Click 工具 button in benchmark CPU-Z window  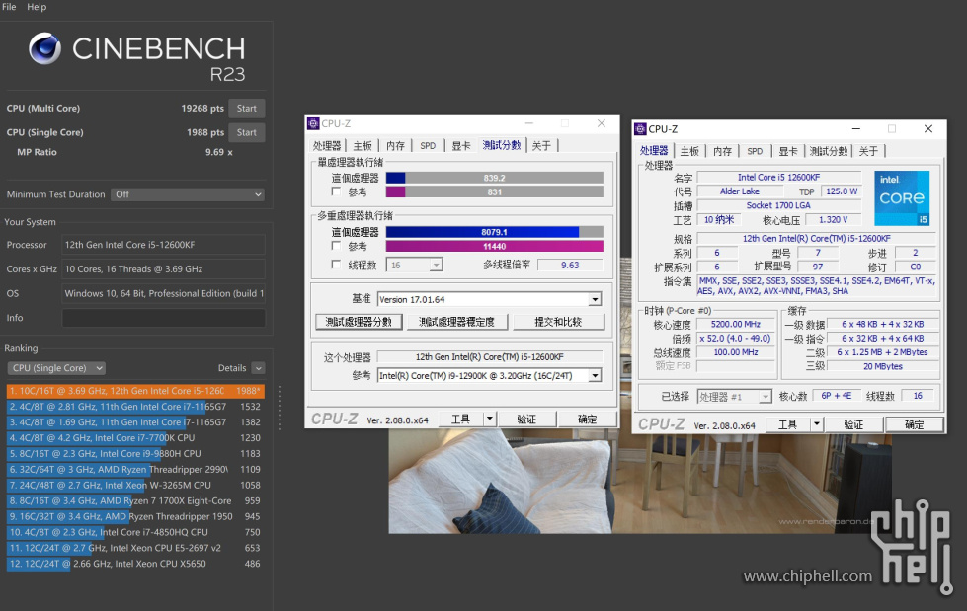tap(460, 420)
